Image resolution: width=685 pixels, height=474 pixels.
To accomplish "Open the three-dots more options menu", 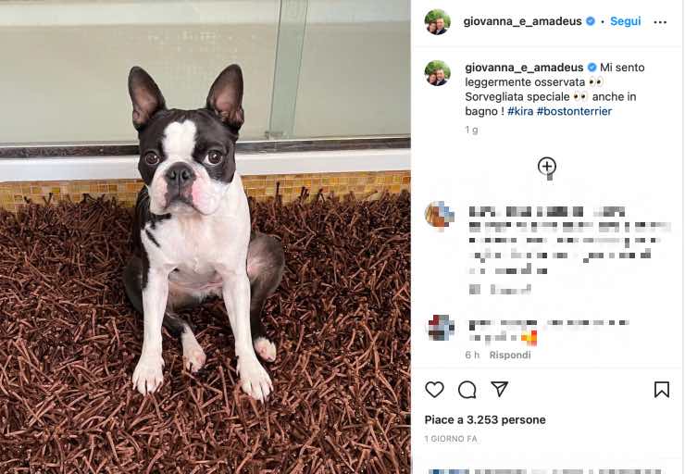I will (660, 22).
